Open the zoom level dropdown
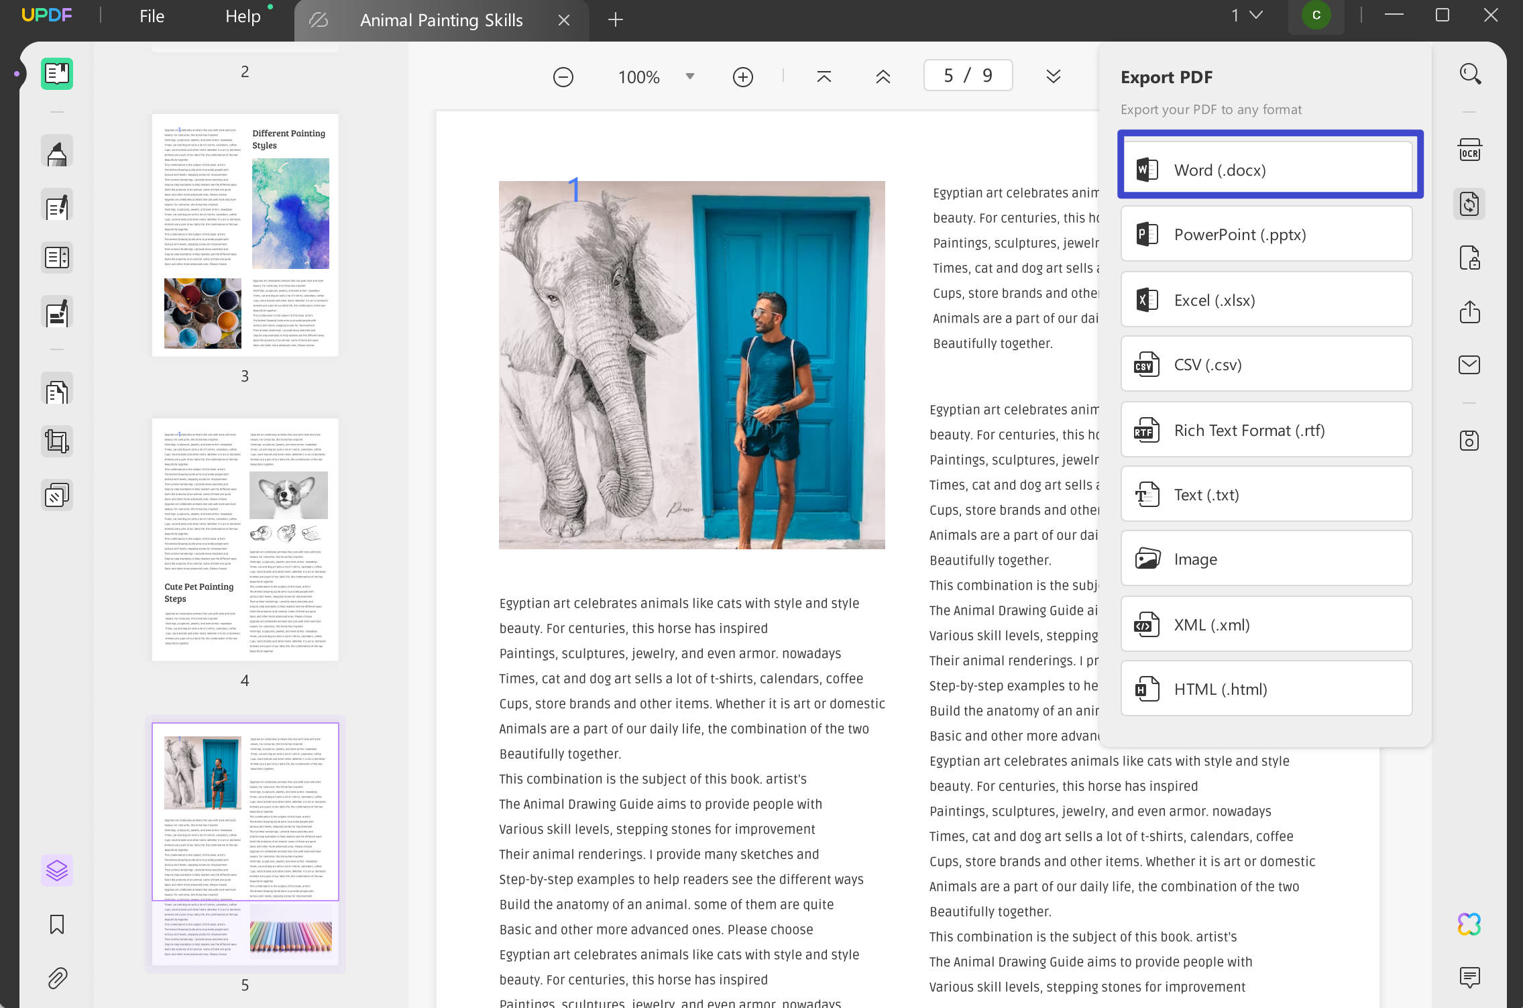1523x1008 pixels. pos(689,76)
